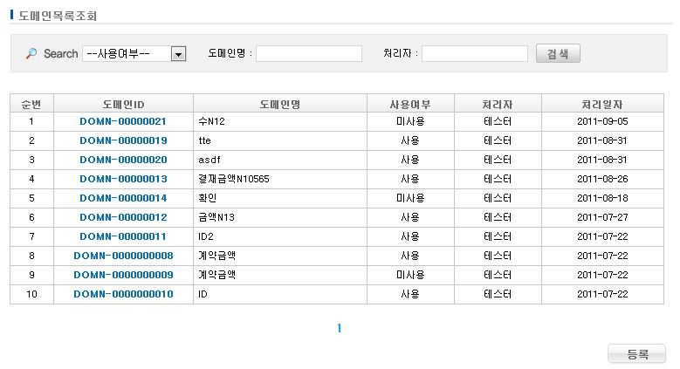Screen dimensions: 680x369
Task: Click the 처리일자 column header
Action: [602, 104]
